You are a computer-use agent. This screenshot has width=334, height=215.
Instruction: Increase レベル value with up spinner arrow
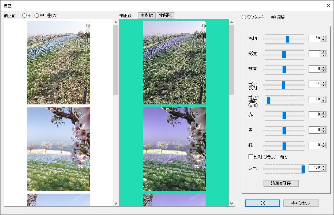[324, 167]
